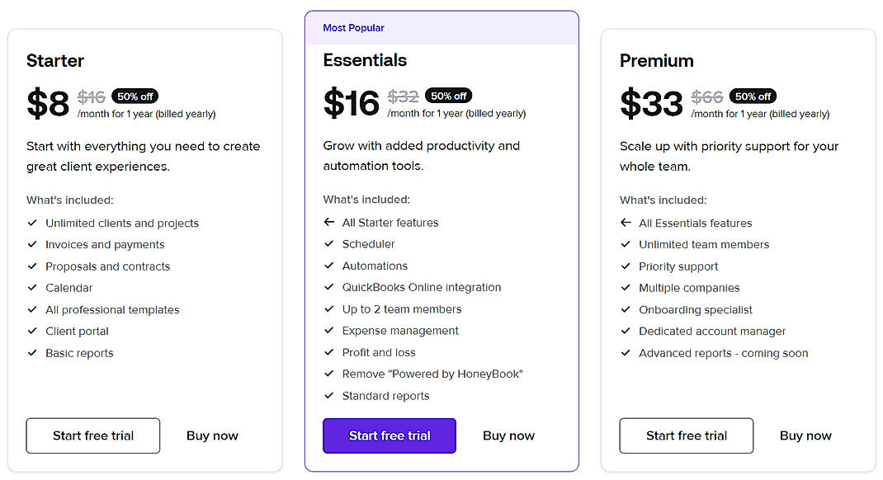Click the checkmark next to "Priority support"

click(x=625, y=266)
